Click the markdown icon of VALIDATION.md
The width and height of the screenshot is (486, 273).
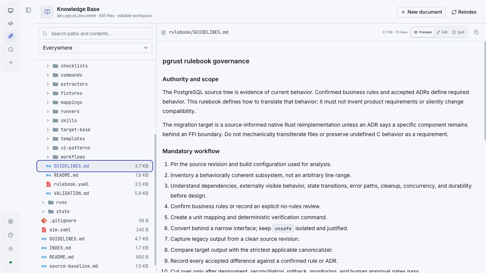(49, 193)
